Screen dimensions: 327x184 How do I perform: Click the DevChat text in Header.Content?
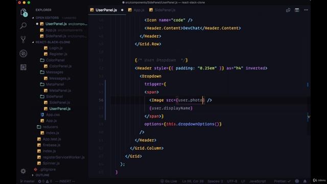pos(191,28)
